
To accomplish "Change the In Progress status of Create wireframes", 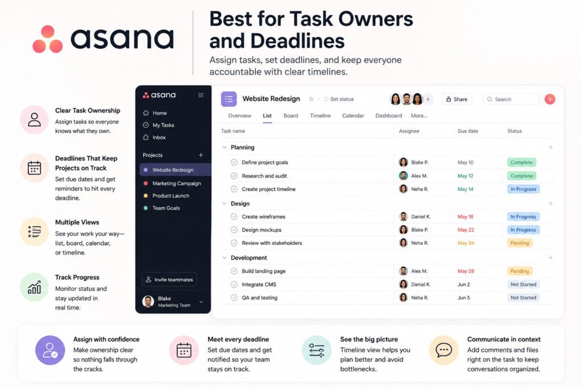I will pos(523,216).
